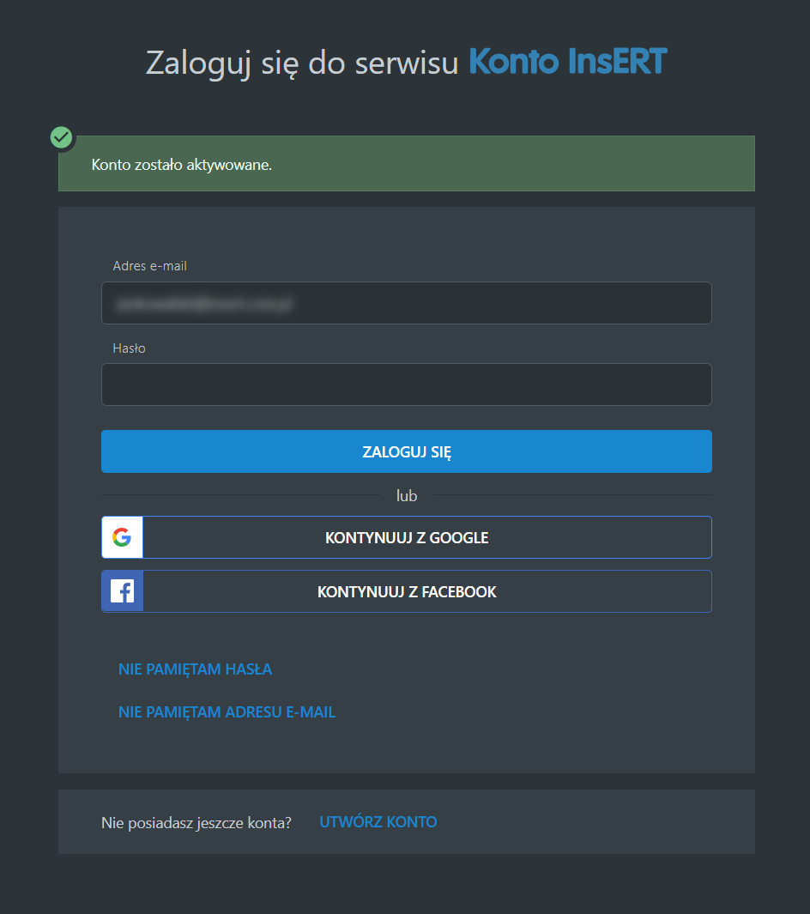
Task: Click 'Nie posiadasz jeszcze konta?' text
Action: [x=196, y=822]
